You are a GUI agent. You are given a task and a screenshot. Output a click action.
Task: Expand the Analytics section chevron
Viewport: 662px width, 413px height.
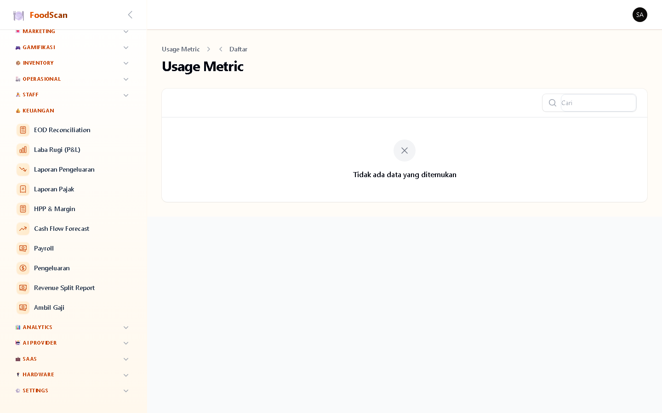click(126, 328)
